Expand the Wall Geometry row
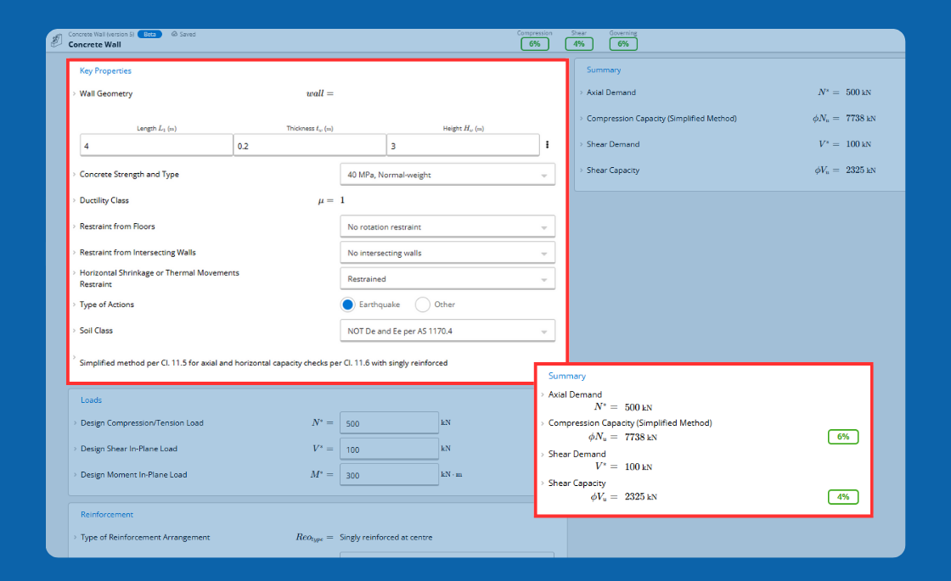Screen dimensions: 951x581 click(x=75, y=94)
